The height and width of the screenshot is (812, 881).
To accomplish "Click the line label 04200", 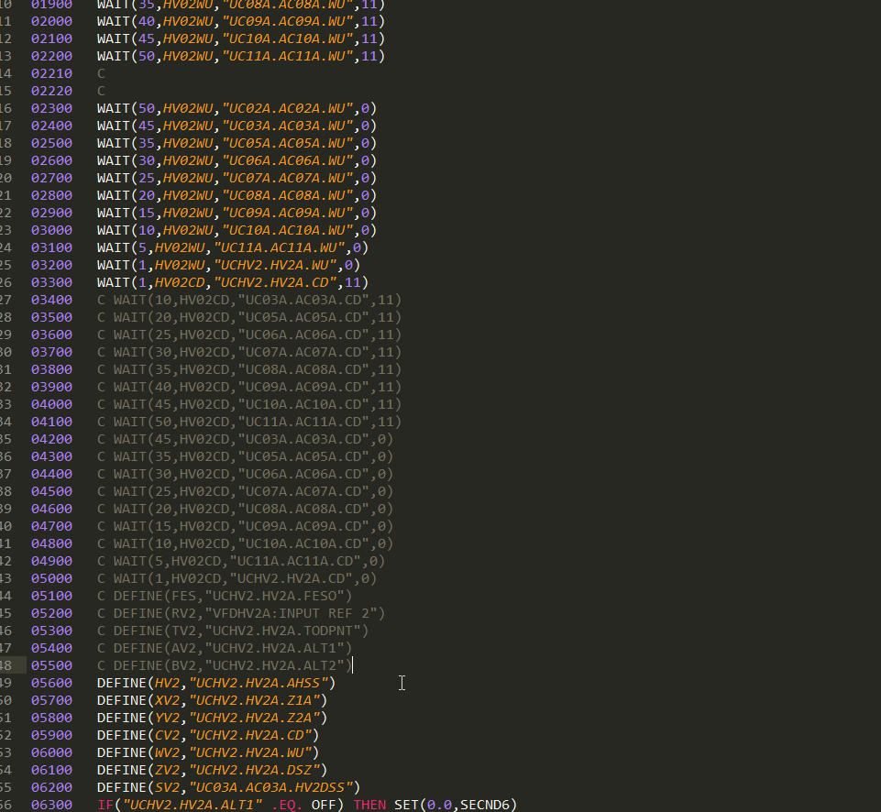I will coord(51,439).
